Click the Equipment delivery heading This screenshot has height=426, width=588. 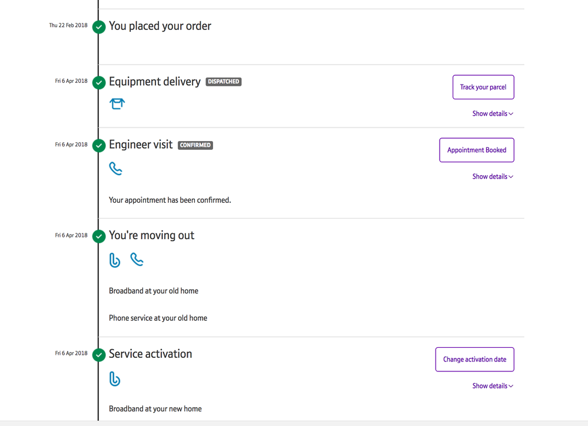tap(155, 82)
